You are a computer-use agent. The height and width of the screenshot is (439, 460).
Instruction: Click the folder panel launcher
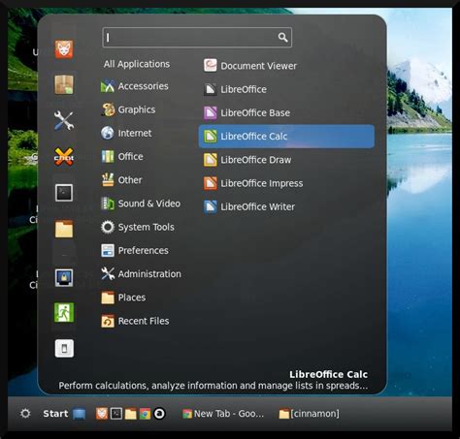(x=131, y=414)
